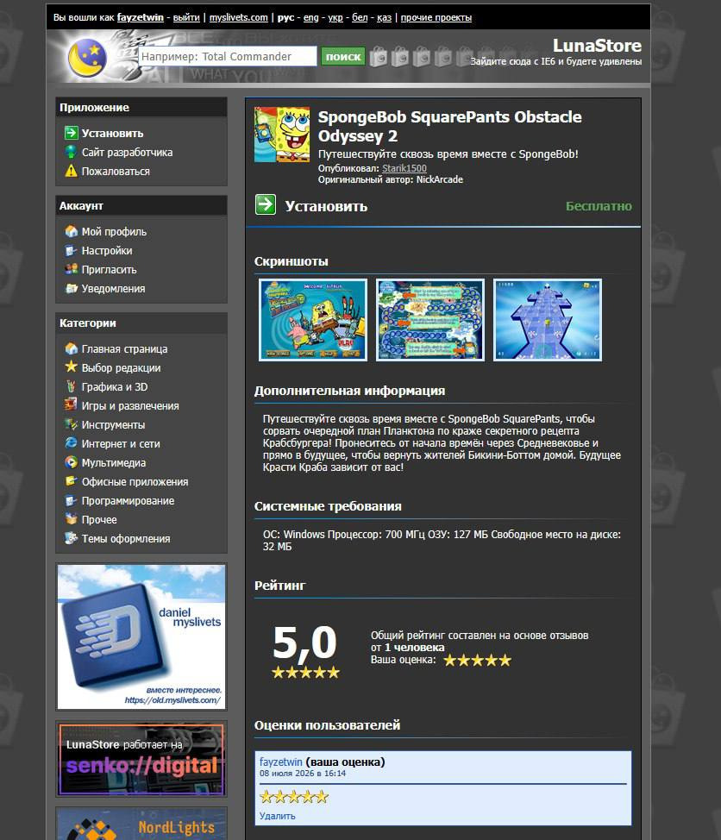Click the large Установить install text

tap(326, 206)
